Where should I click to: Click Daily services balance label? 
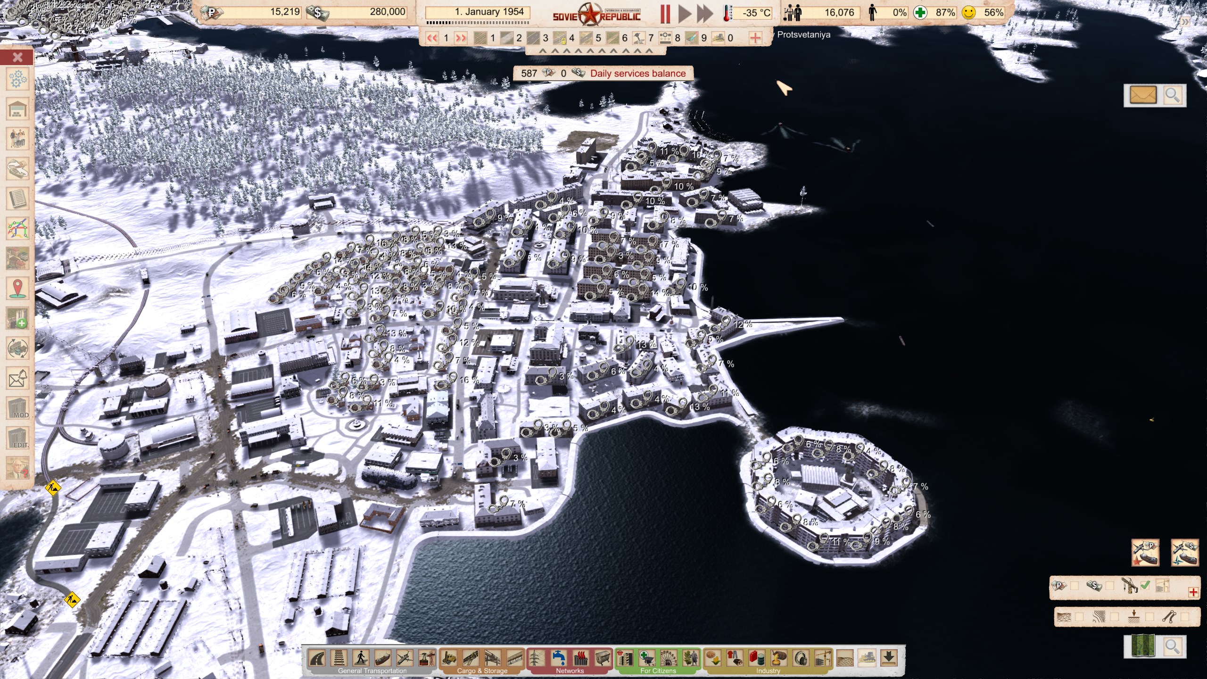click(x=637, y=74)
